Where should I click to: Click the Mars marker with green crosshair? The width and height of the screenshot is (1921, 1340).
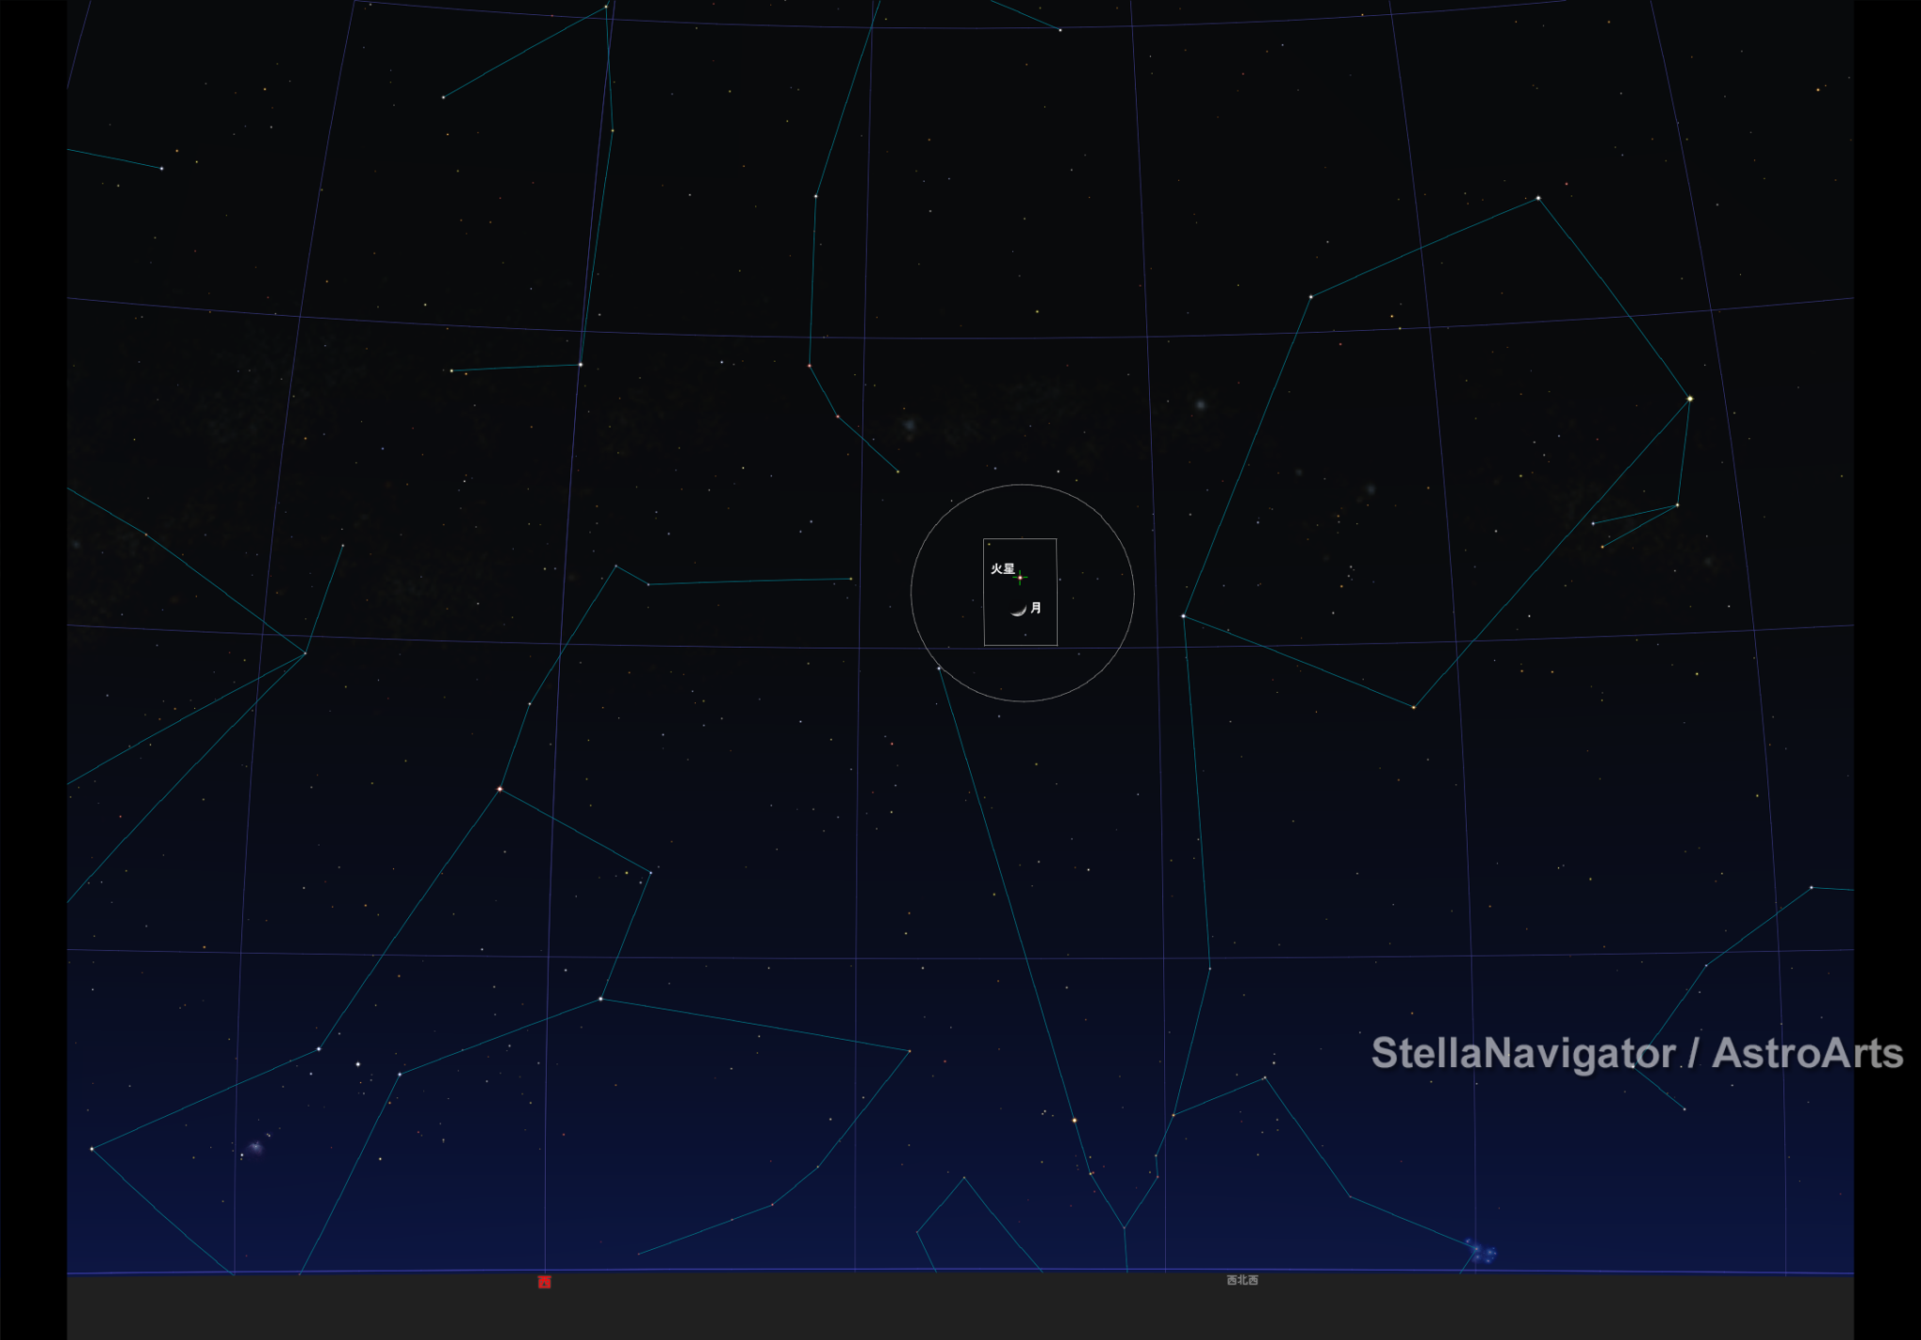click(1020, 579)
